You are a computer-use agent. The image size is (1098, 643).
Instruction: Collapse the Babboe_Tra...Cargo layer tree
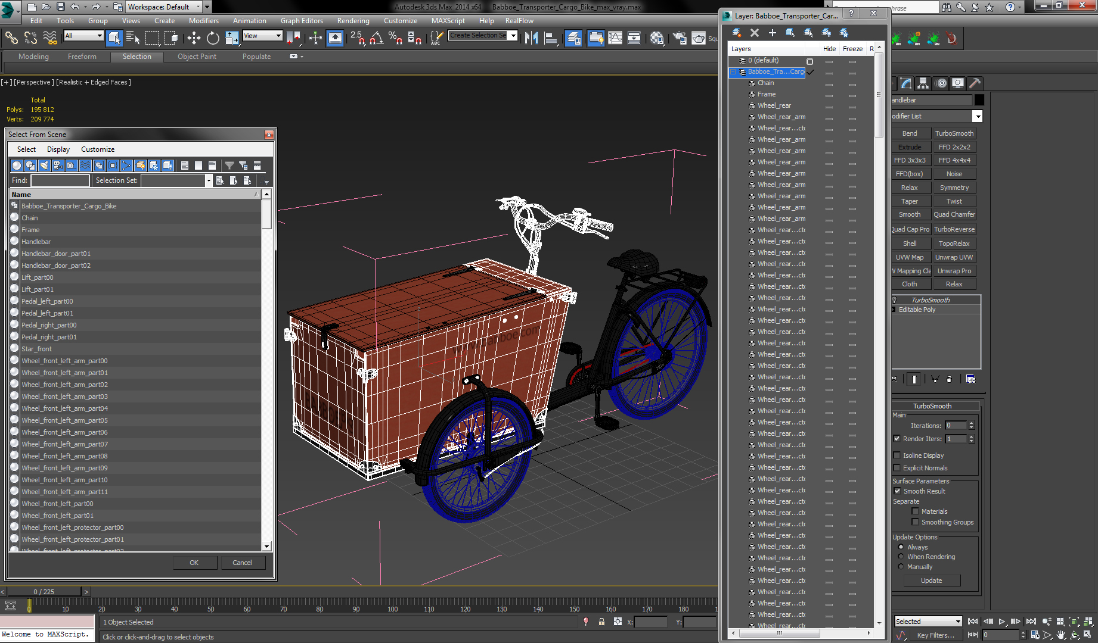coord(733,72)
